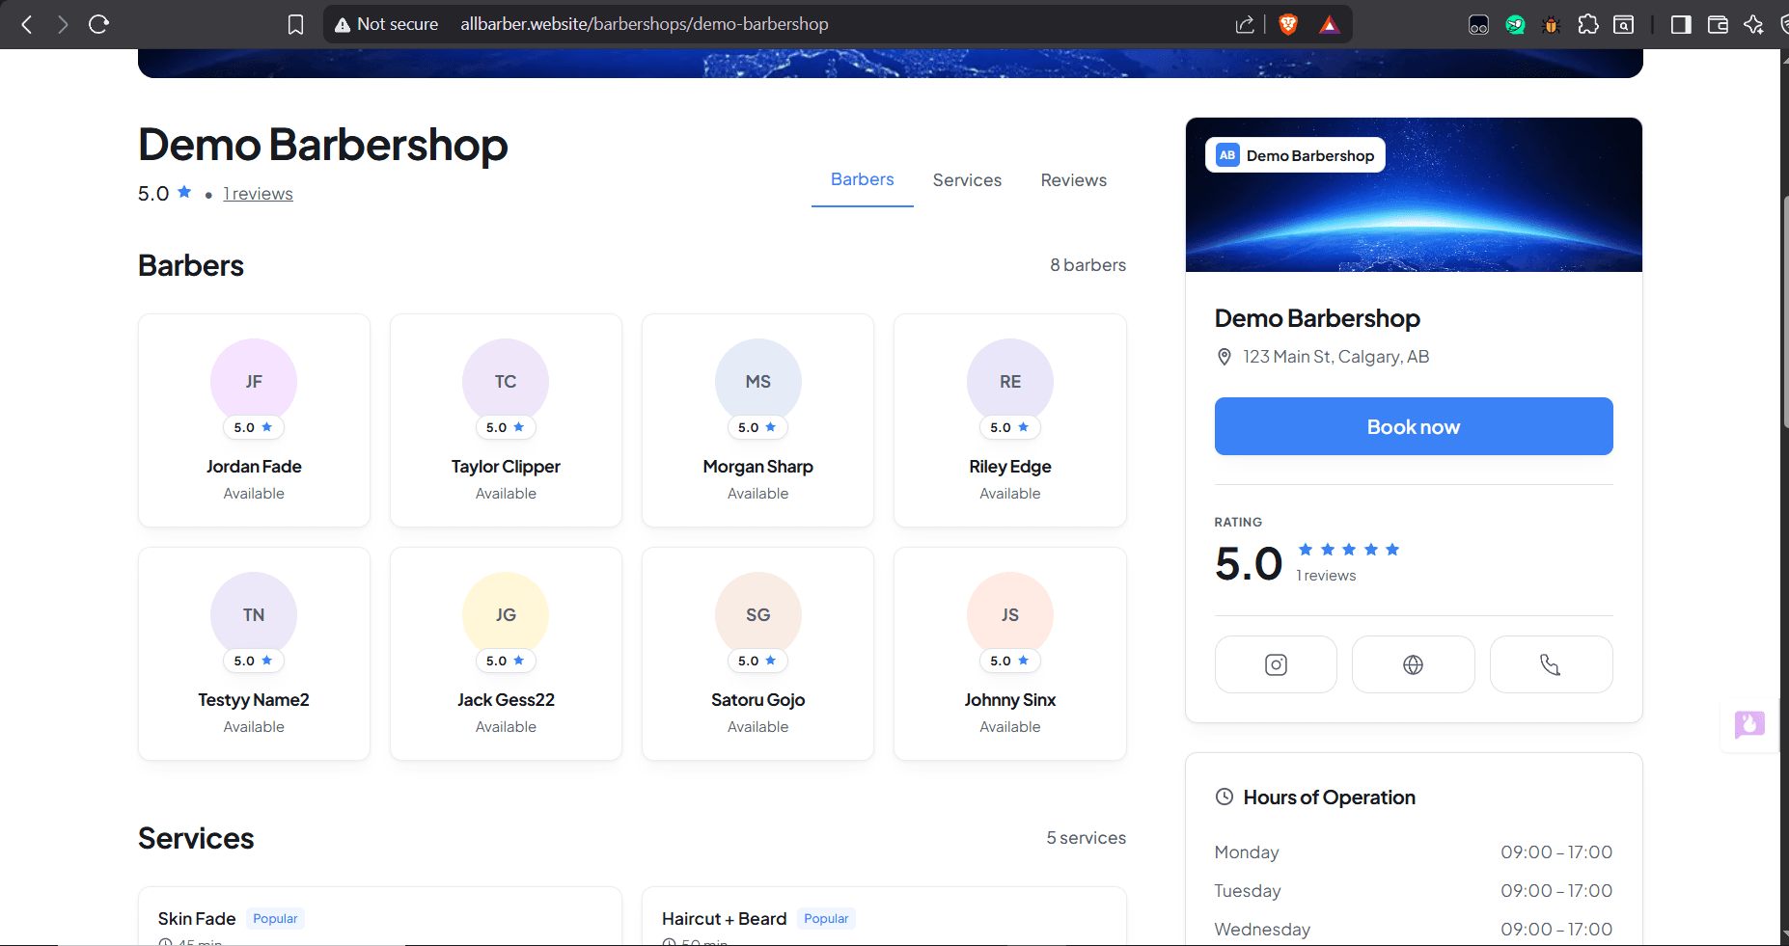Viewport: 1789px width, 946px height.
Task: Click the bug extension icon in toolbar
Action: 1551,24
